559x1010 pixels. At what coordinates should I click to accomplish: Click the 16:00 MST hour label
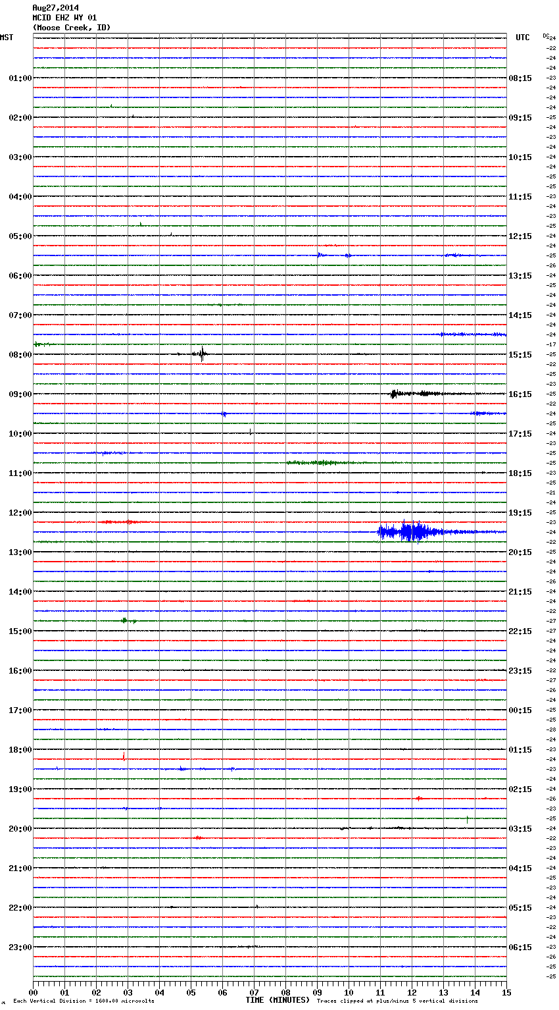(20, 671)
